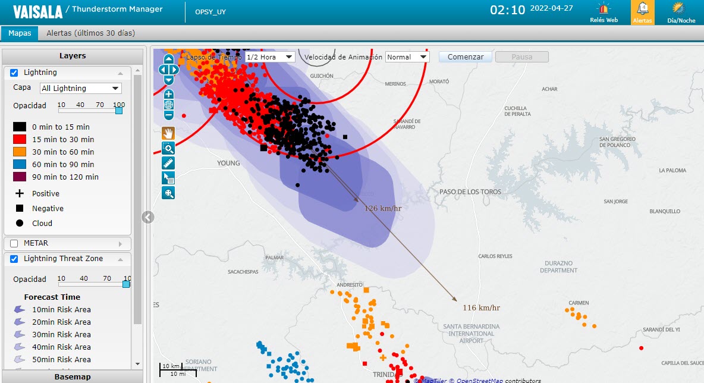Click the Negative square legend symbol
The image size is (704, 383).
tap(19, 208)
